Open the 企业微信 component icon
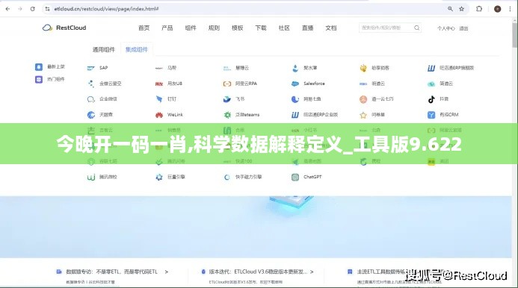The width and height of the screenshot is (518, 288). [91, 99]
